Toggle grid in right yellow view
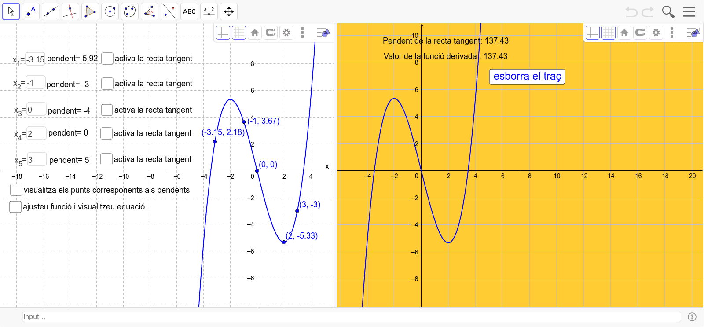This screenshot has height=327, width=704. (608, 33)
